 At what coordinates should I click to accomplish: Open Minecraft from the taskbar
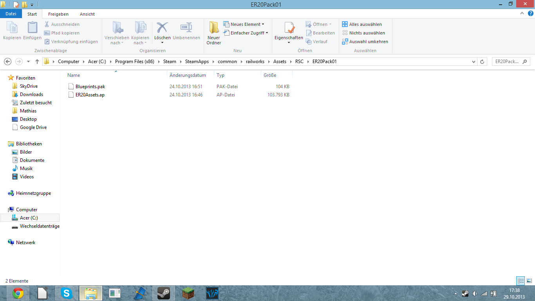click(x=188, y=293)
